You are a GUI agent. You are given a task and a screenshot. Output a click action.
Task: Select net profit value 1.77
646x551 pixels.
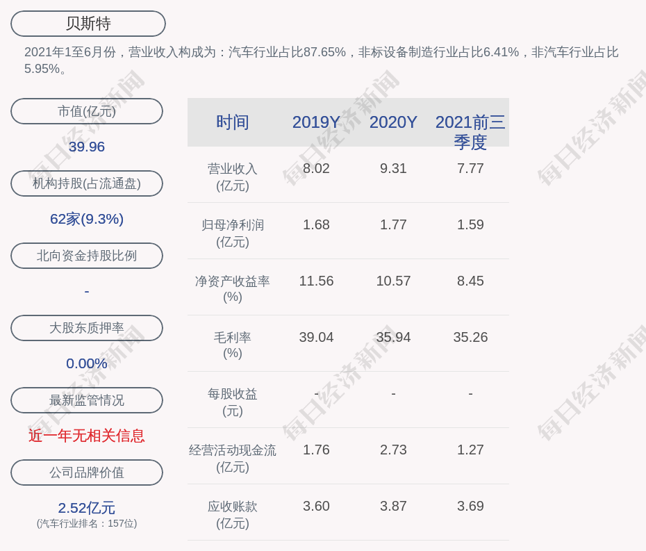(x=393, y=224)
